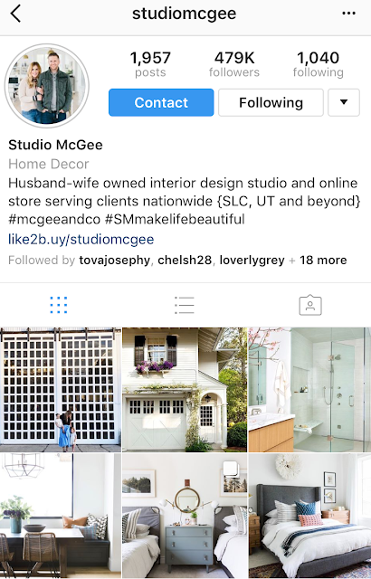
Task: Click the blue Contact button
Action: pos(161,102)
